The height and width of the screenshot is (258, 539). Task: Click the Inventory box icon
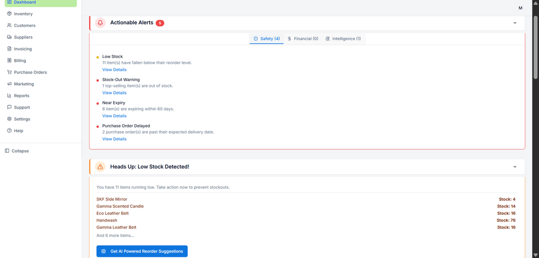(x=9, y=13)
